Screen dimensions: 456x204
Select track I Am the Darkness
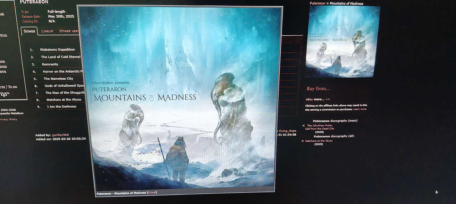(62, 106)
